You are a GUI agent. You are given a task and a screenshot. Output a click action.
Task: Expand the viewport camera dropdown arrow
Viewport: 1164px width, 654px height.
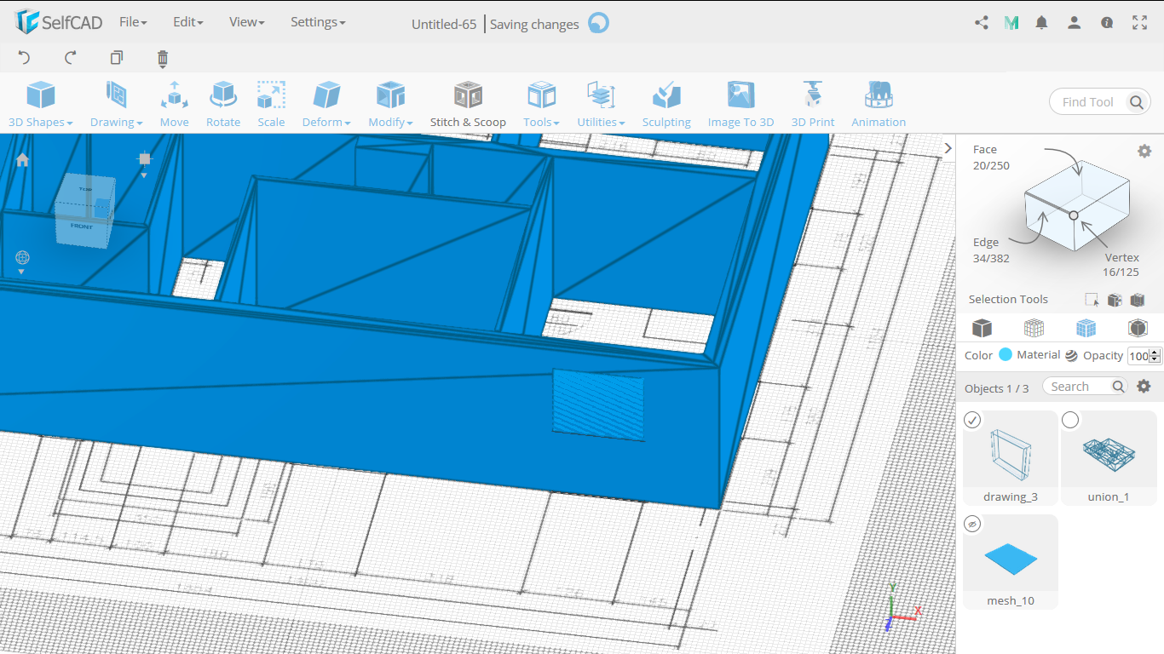tap(144, 175)
